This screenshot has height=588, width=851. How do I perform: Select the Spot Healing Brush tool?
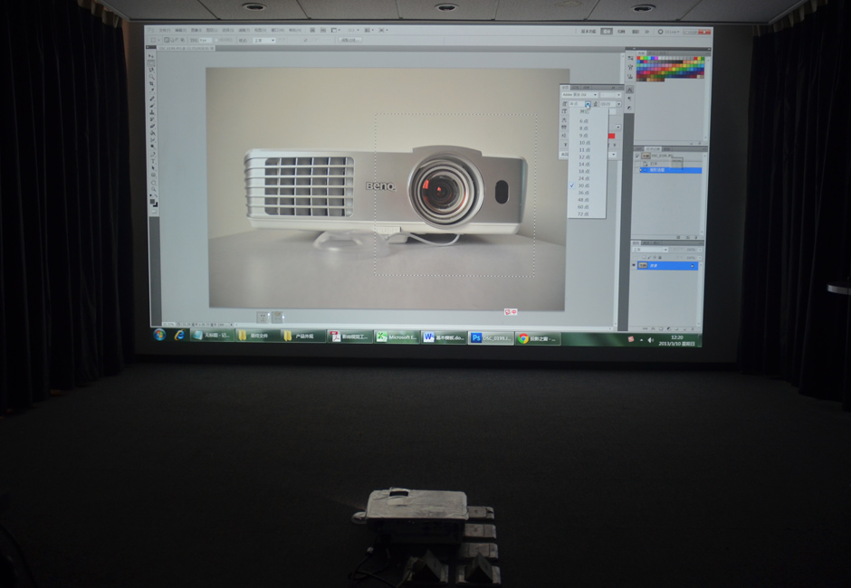(x=152, y=99)
